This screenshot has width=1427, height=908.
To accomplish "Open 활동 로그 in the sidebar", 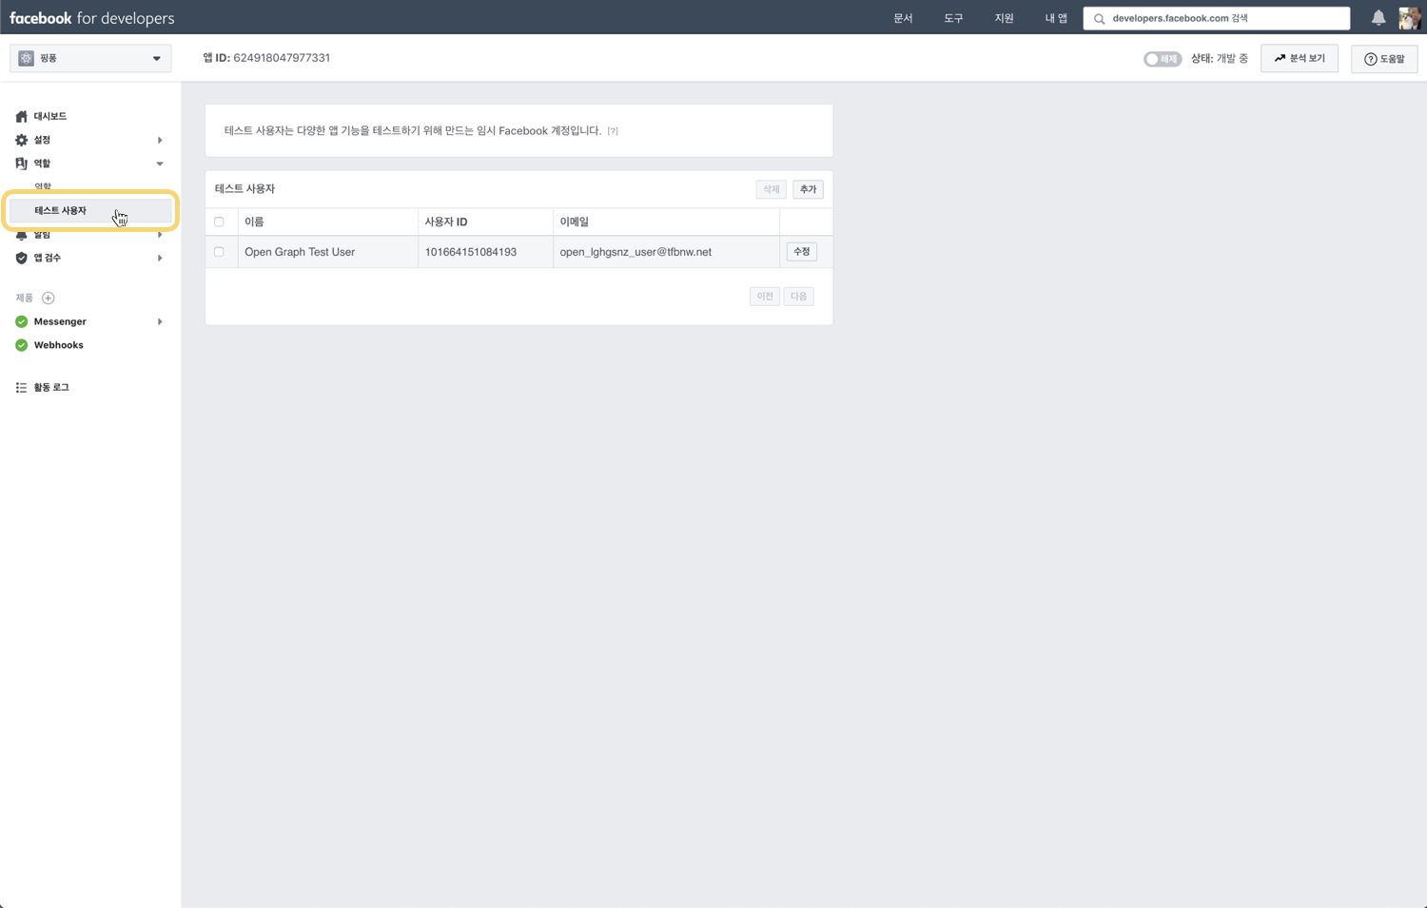I will (x=51, y=388).
